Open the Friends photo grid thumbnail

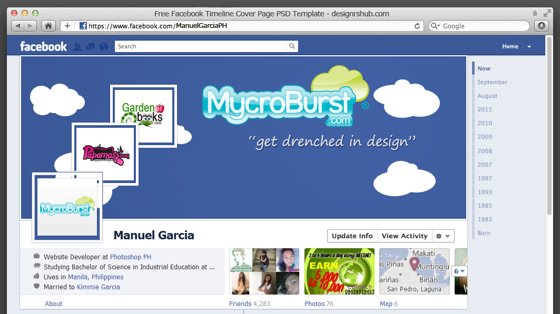pyautogui.click(x=264, y=271)
